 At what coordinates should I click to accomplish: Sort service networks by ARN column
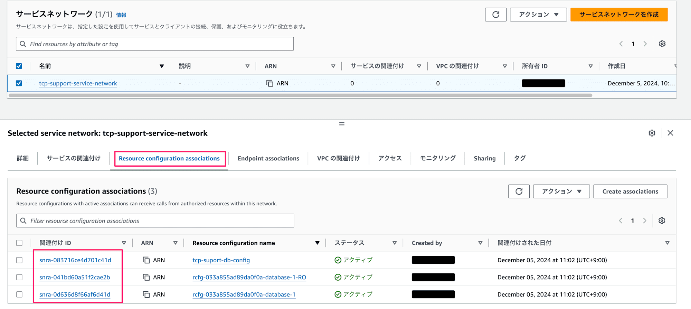coord(333,66)
